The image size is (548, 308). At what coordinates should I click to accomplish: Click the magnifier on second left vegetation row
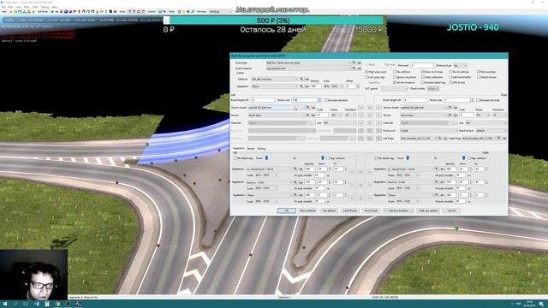click(x=295, y=182)
